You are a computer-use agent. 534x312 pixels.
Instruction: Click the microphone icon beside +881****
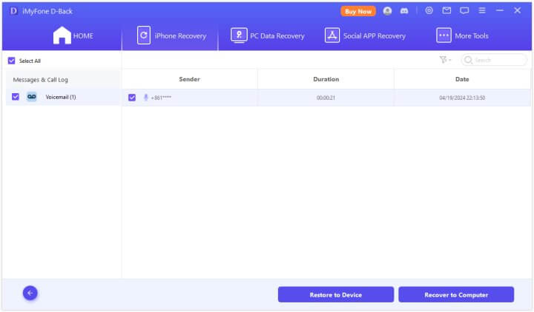(x=146, y=98)
